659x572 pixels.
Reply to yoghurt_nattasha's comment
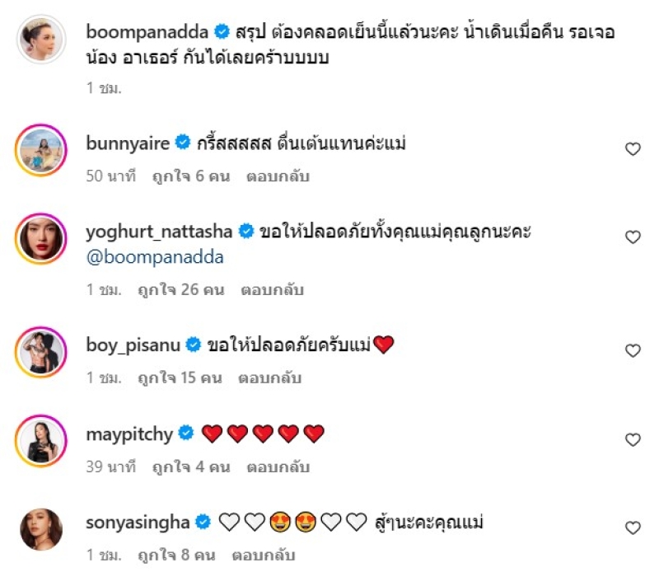[273, 290]
